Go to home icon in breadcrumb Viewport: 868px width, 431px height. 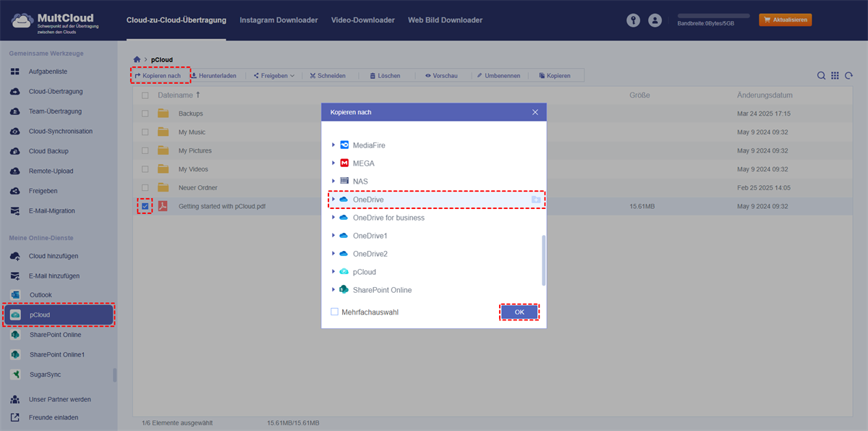[x=137, y=59]
